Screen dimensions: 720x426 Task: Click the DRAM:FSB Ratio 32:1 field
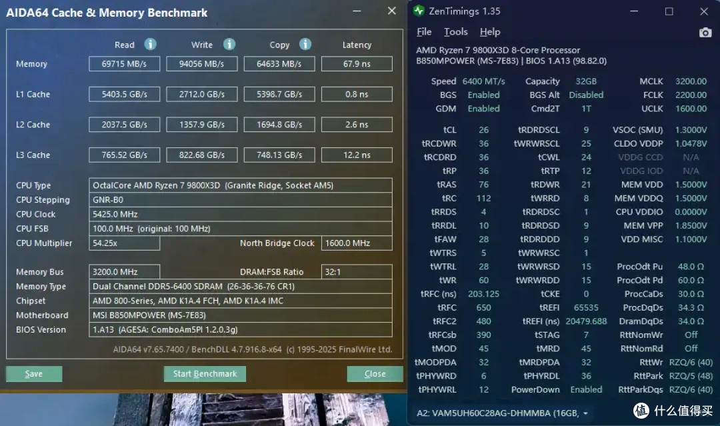[x=357, y=272]
